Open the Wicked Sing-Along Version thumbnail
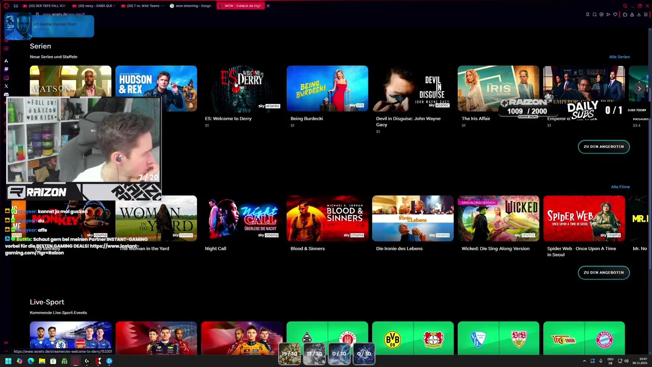Screen dimensions: 652x367 (x=498, y=218)
